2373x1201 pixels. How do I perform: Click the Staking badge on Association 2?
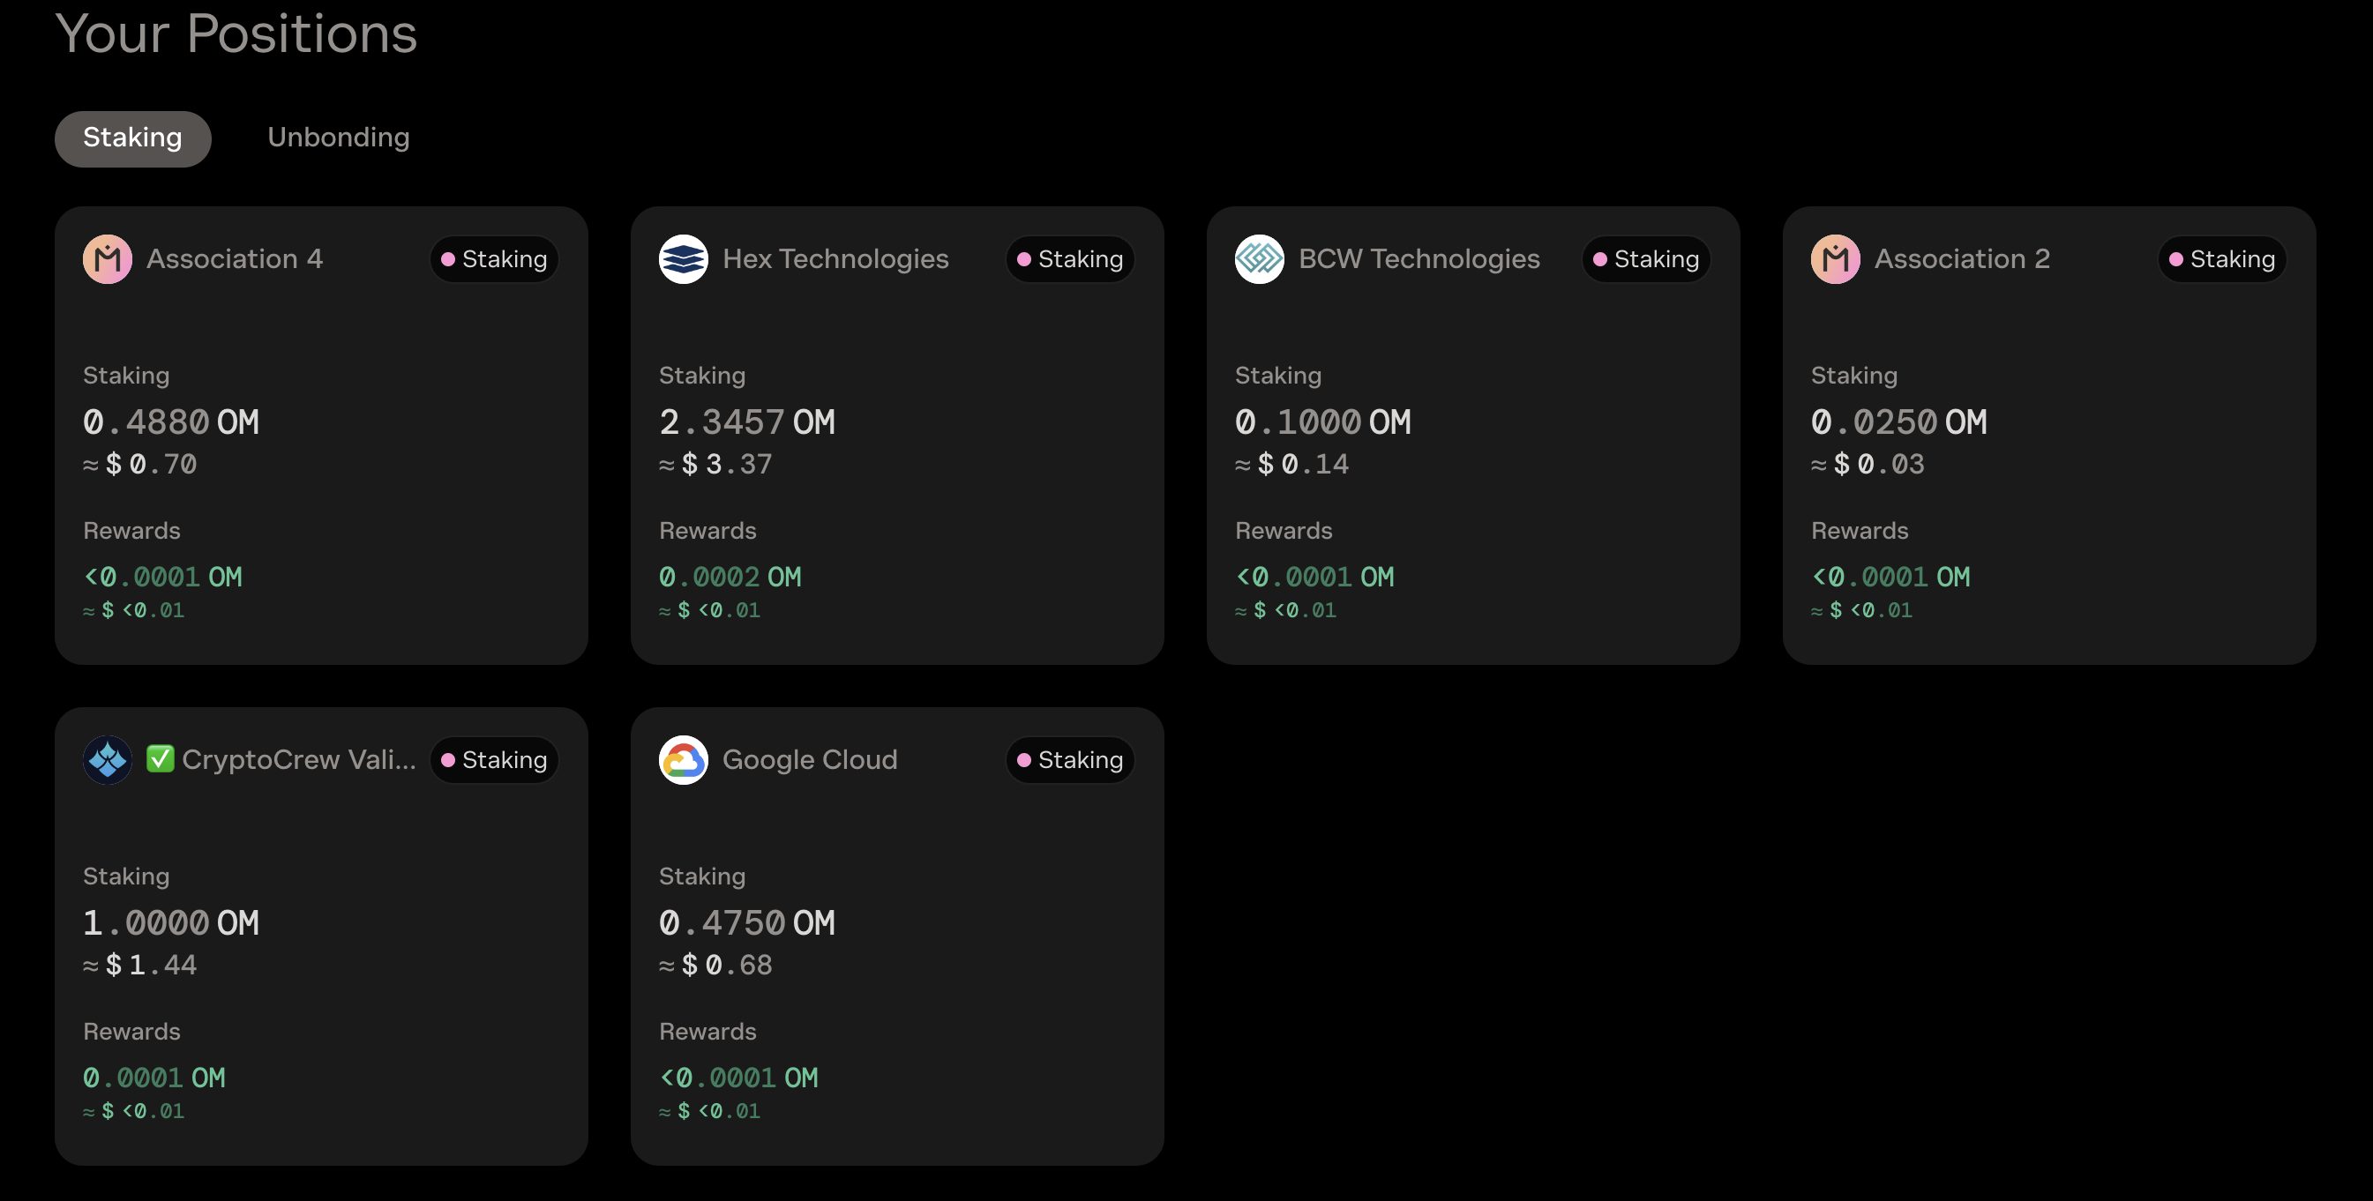[2222, 260]
